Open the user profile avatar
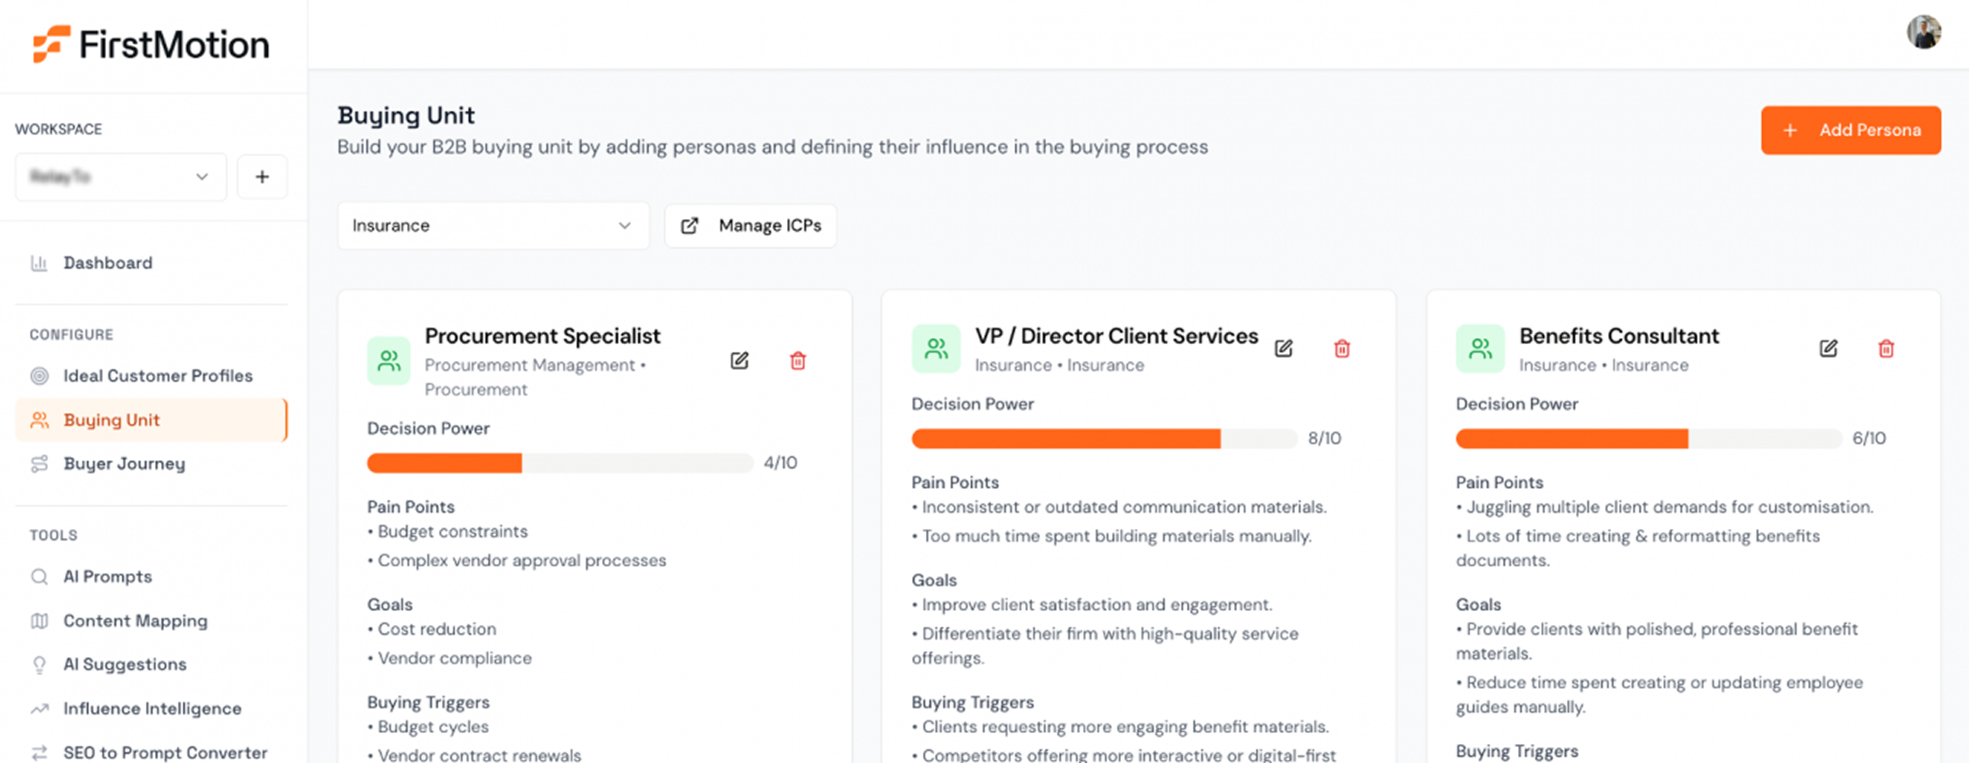 point(1923,32)
